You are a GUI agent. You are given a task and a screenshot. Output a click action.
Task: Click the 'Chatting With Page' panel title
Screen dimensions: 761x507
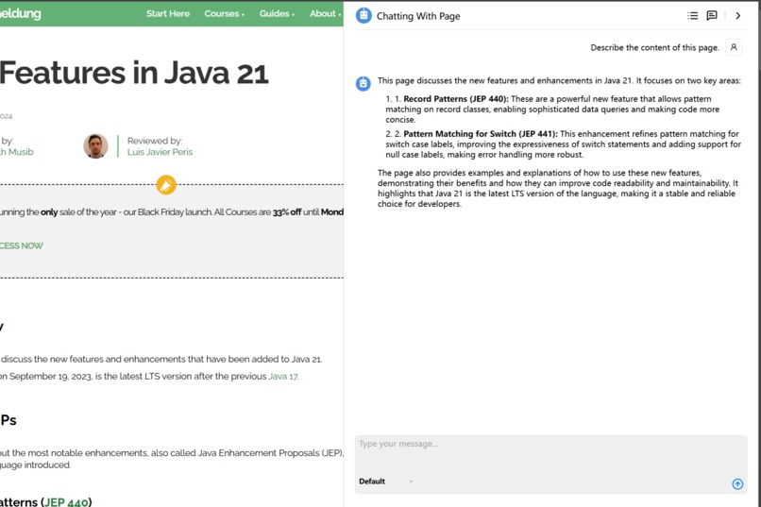(x=418, y=16)
